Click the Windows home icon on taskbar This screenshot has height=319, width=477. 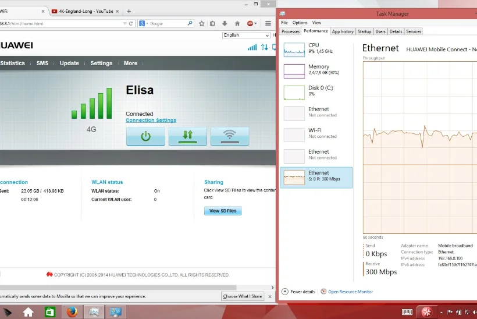[x=29, y=311]
